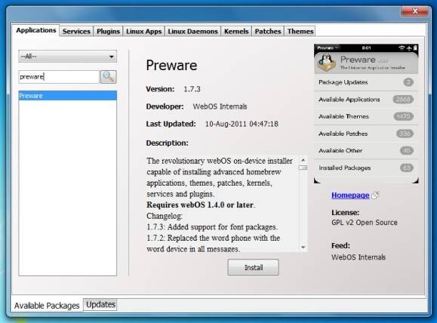437x323 pixels.
Task: Expand the --All-- category dropdown
Action: click(x=67, y=57)
